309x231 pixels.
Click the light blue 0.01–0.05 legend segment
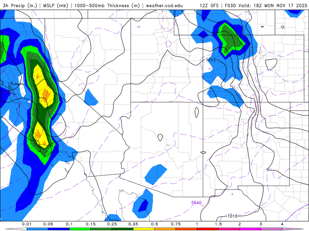point(37,229)
